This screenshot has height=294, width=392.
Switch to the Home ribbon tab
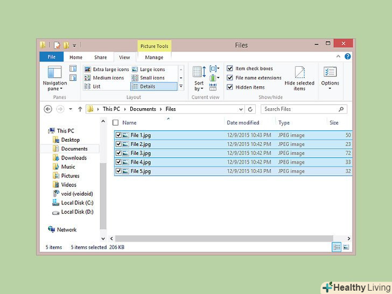tap(76, 57)
